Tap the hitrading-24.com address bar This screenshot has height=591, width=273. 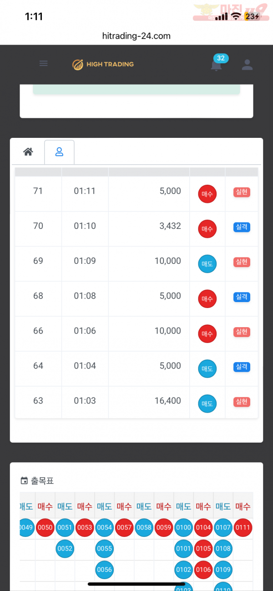click(x=136, y=36)
